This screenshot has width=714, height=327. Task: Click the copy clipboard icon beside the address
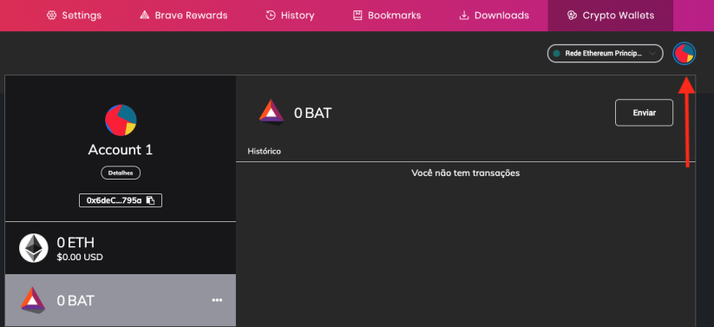click(x=151, y=200)
